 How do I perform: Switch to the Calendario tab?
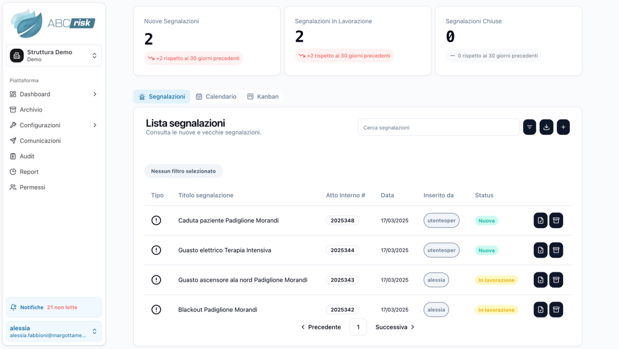pyautogui.click(x=216, y=97)
